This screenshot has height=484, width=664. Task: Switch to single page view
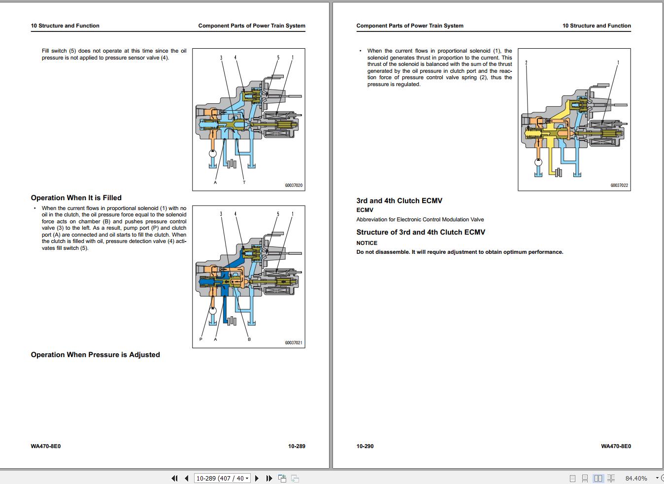(572, 478)
